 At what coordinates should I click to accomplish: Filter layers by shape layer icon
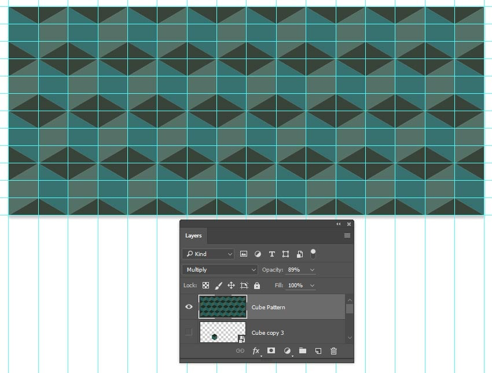[285, 254]
